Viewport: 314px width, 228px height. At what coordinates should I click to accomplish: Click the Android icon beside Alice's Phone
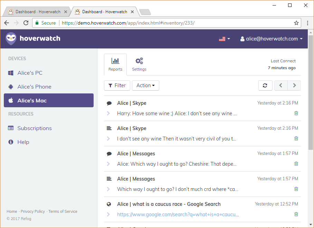[11, 86]
